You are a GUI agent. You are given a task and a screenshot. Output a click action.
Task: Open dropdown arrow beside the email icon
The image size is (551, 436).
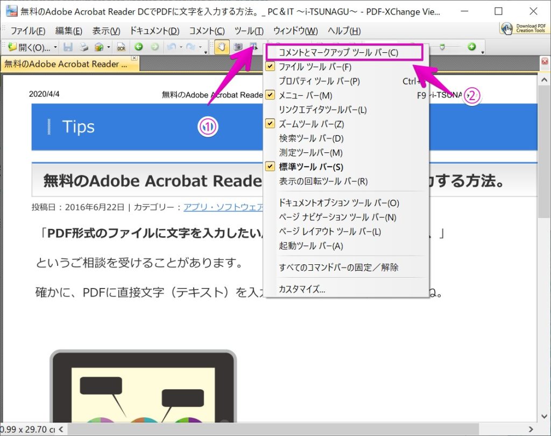click(109, 47)
